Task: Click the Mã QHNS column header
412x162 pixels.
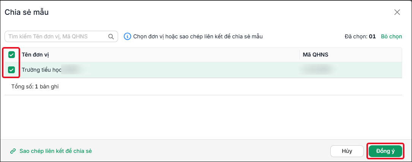Action: [315, 55]
